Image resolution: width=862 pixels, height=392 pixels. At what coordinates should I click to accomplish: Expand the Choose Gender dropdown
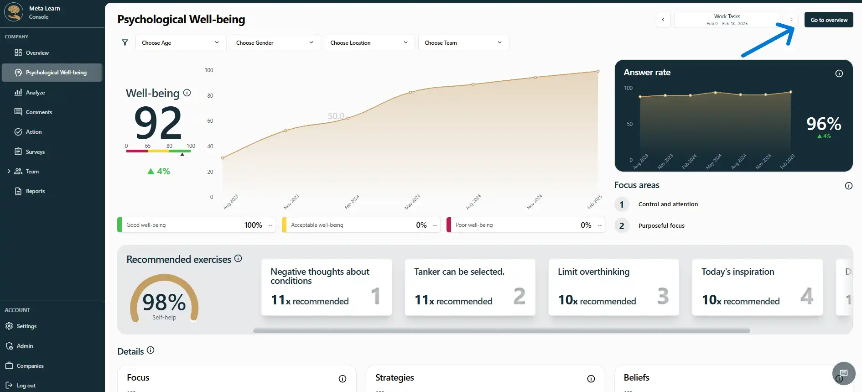pos(275,43)
